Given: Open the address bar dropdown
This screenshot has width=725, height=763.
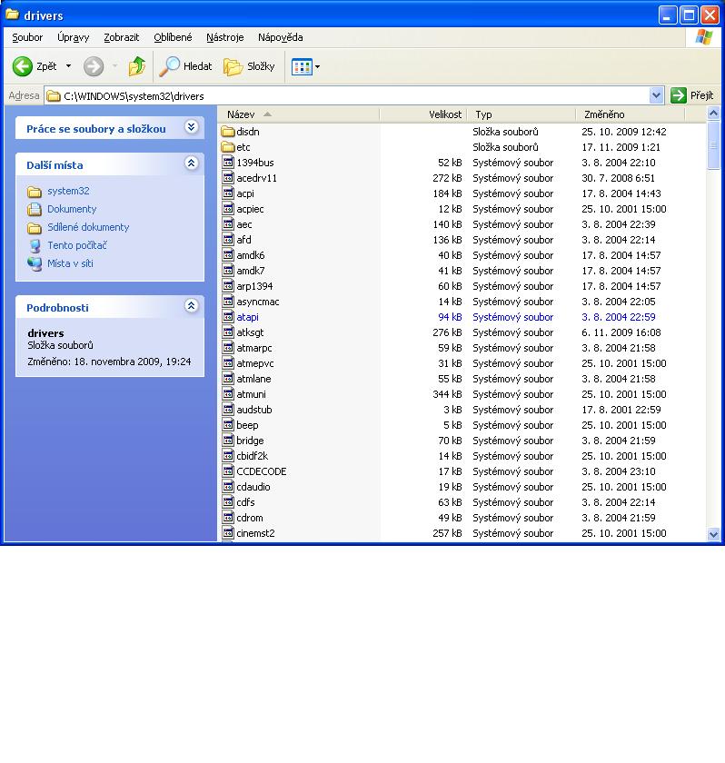Looking at the screenshot, I should coord(657,95).
